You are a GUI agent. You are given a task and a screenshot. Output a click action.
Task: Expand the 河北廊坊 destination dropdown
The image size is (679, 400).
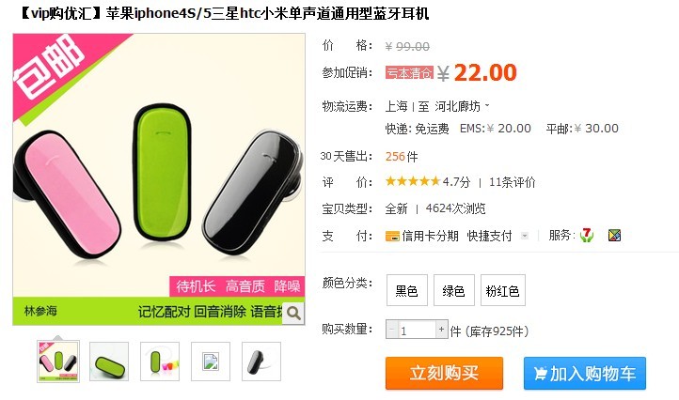[x=462, y=106]
